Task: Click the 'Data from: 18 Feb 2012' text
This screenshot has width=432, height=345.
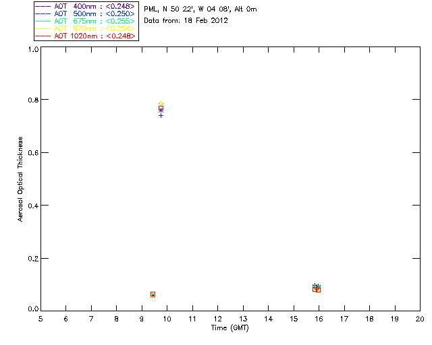Action: [x=186, y=21]
